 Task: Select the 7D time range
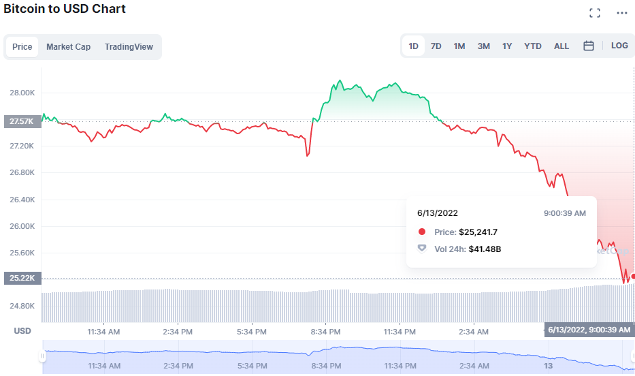click(x=436, y=46)
